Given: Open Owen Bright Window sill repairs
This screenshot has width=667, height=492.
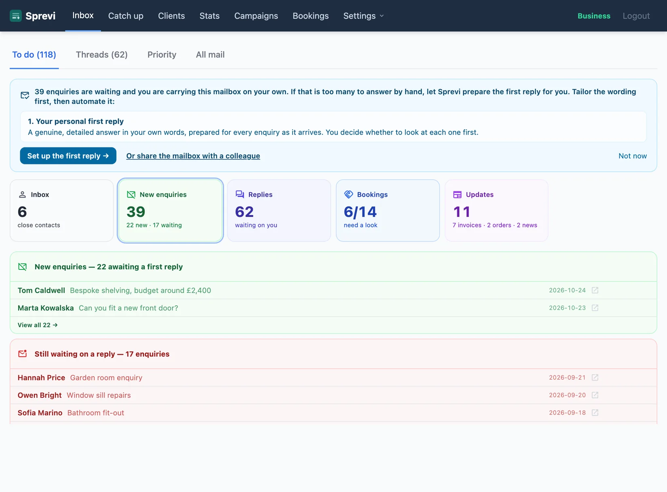Looking at the screenshot, I should coord(333,395).
